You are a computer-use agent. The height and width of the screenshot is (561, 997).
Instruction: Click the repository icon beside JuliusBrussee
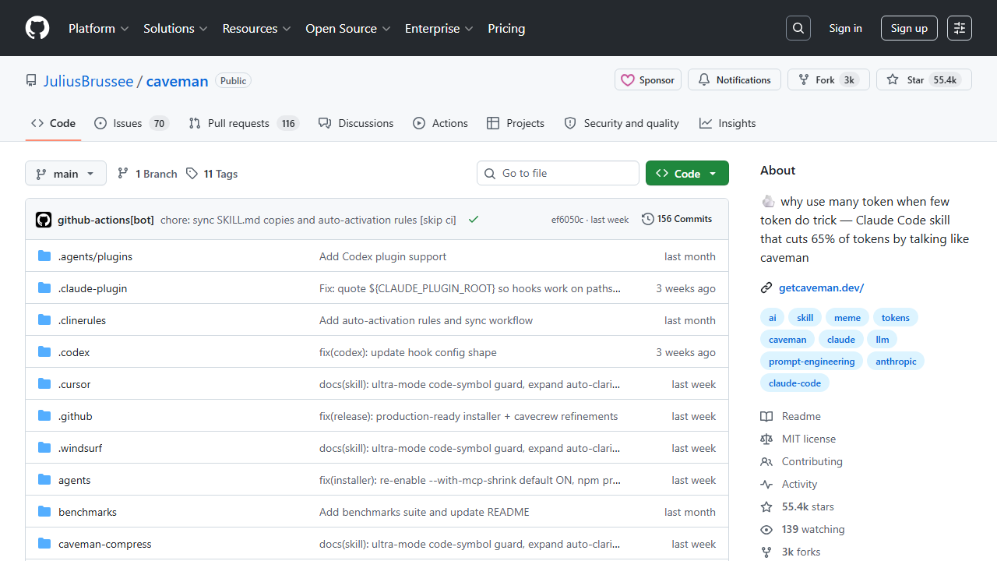pos(31,81)
